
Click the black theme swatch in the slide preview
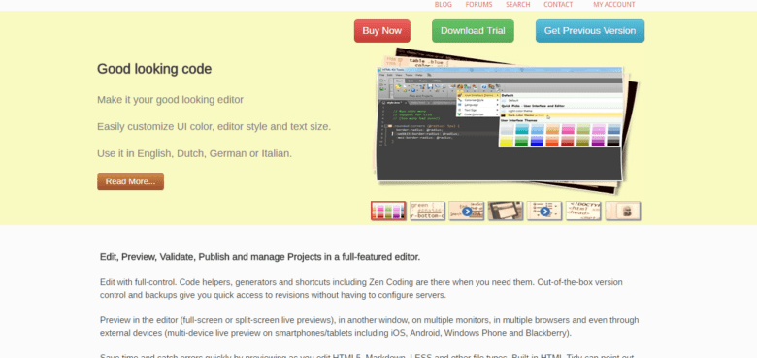[613, 141]
